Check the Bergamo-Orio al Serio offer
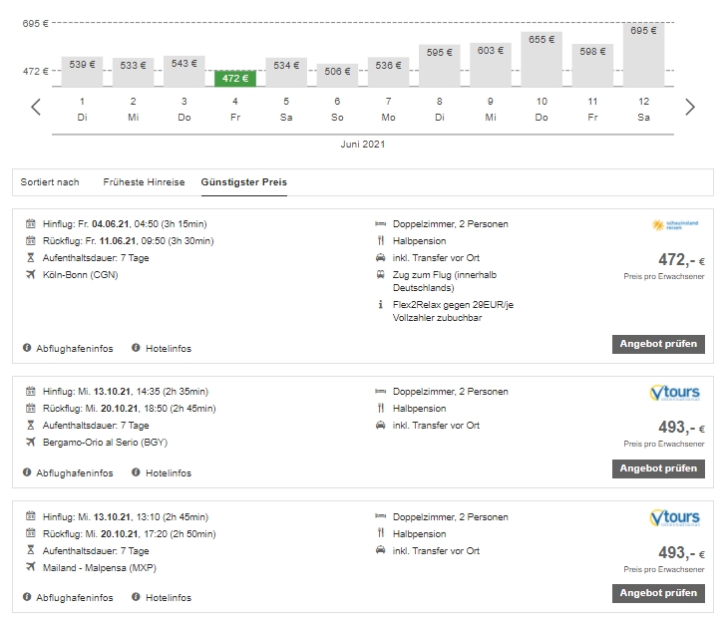 [x=658, y=468]
